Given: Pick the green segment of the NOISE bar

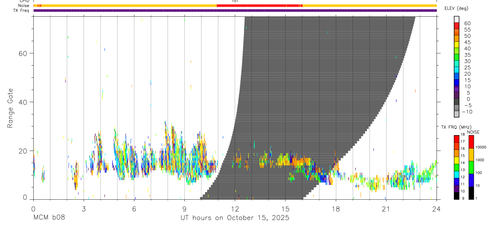Looking at the screenshot, I should (x=471, y=167).
